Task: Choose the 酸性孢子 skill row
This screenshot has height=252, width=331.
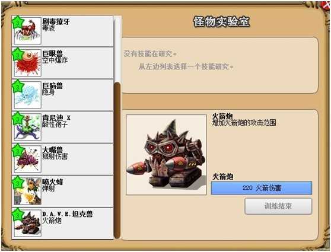Action: point(63,127)
